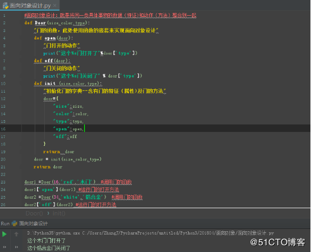Click the Python file icon in the tab
Viewport: 311px width, 252px height.
(6, 6)
